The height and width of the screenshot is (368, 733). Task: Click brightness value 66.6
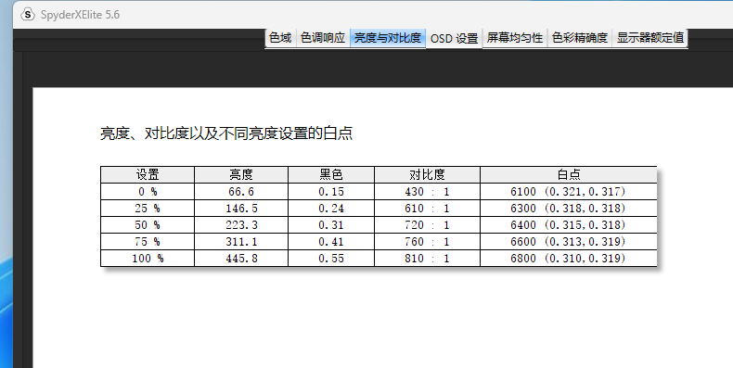241,192
